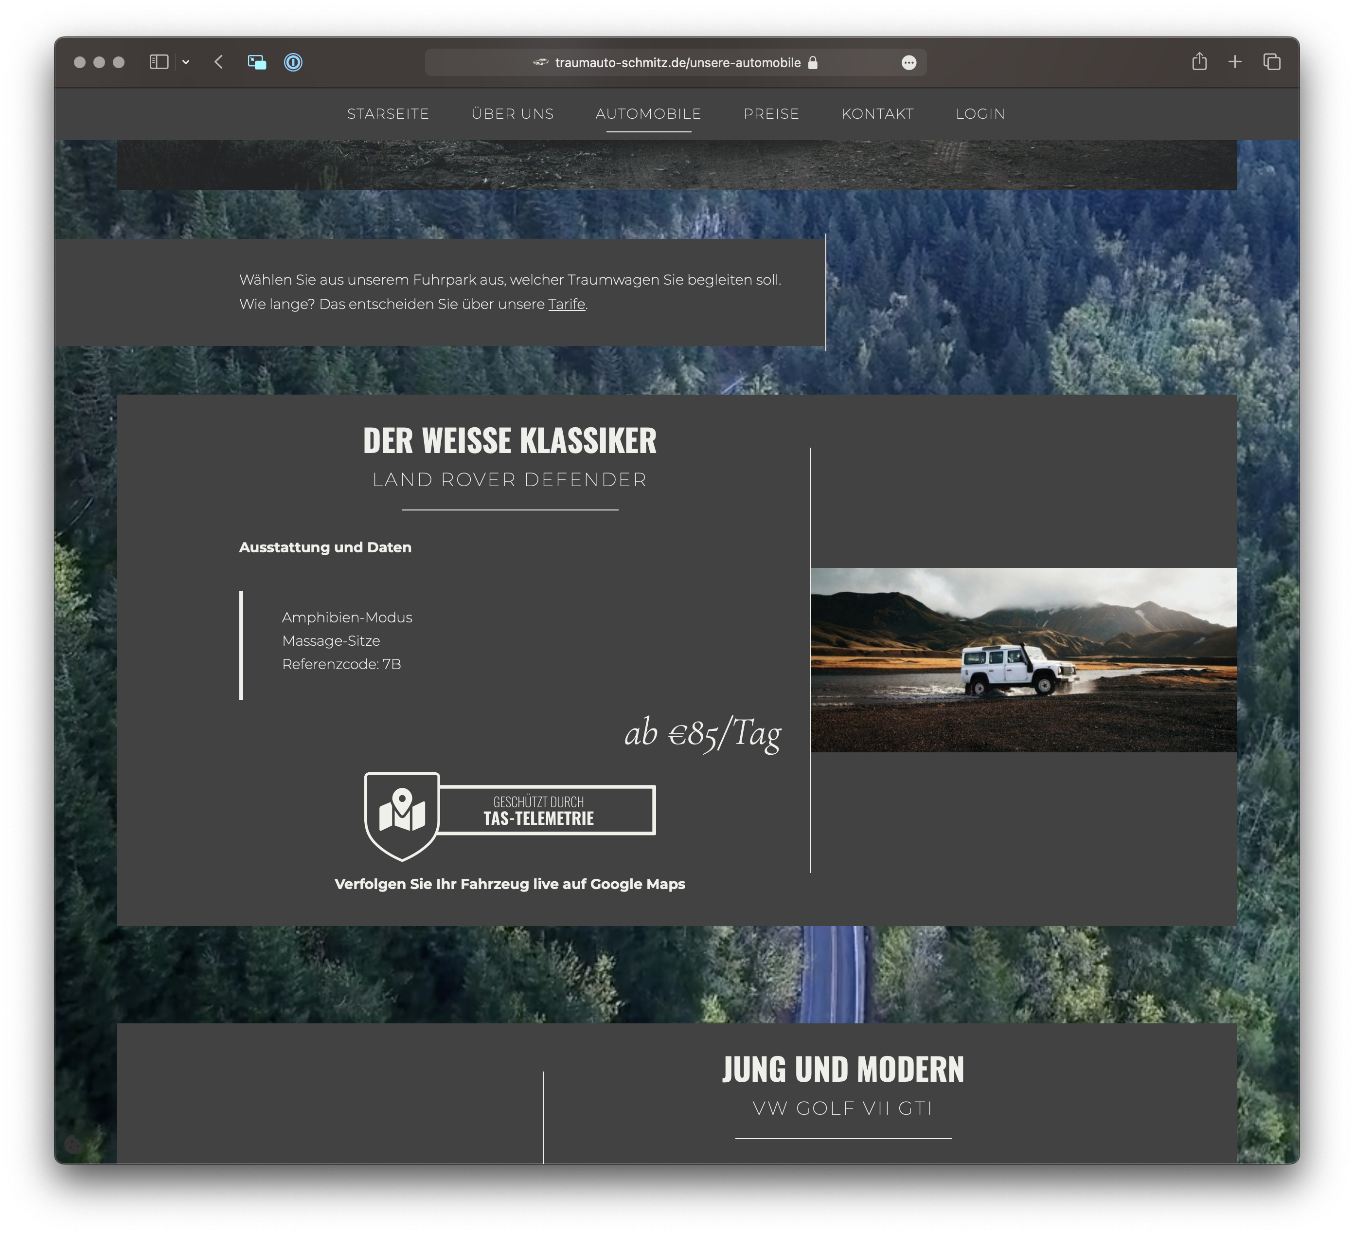Follow the Tarife link

pyautogui.click(x=566, y=305)
